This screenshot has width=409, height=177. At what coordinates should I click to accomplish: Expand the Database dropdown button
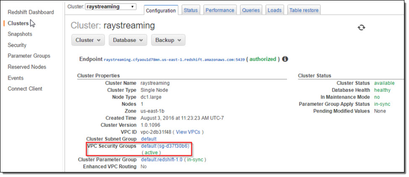tap(128, 40)
